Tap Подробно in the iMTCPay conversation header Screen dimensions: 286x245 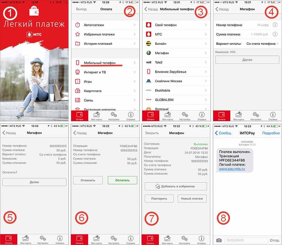271,133
